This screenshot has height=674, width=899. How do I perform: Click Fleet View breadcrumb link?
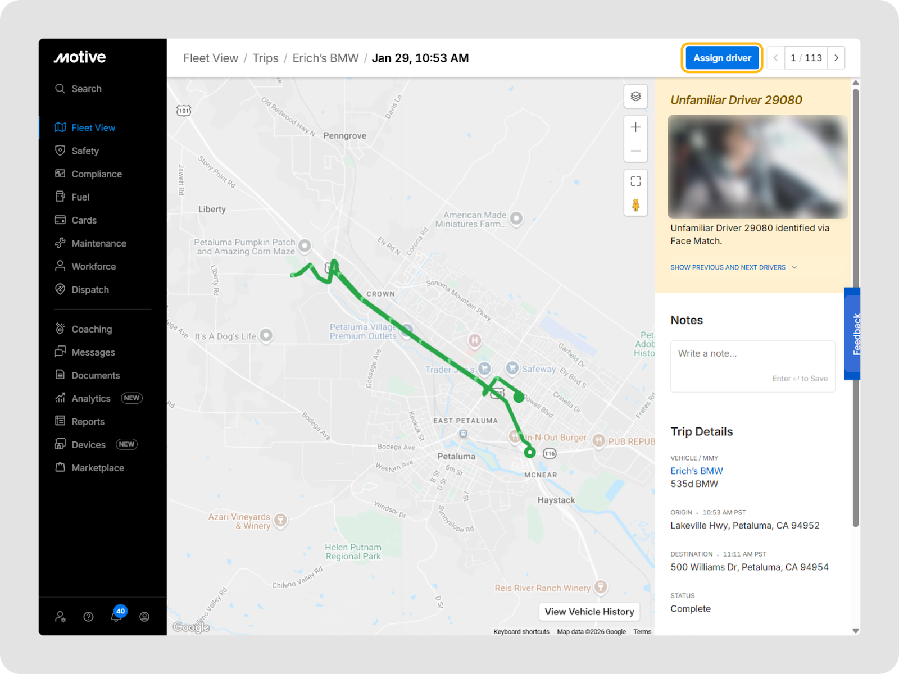[x=211, y=58]
